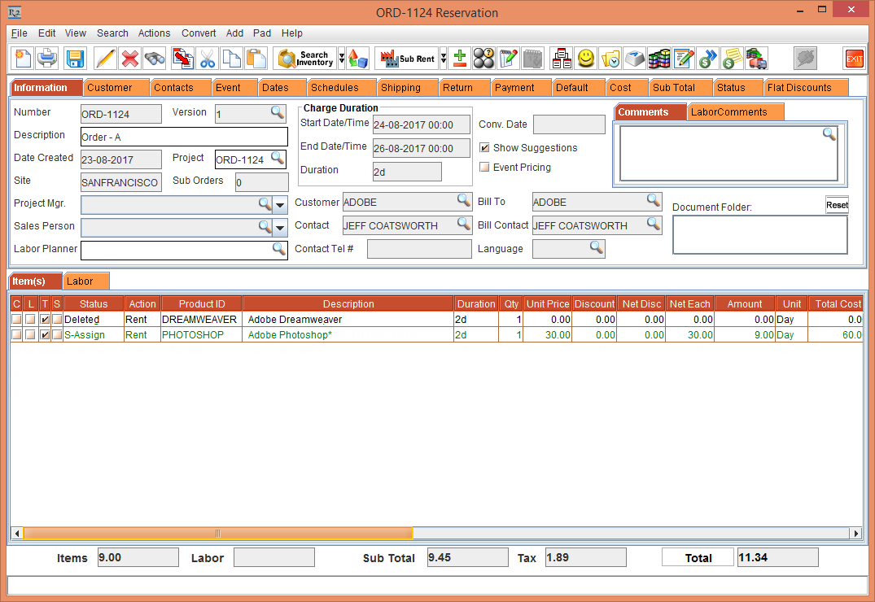Expand the Sales Person dropdown arrow
The width and height of the screenshot is (875, 602).
point(280,227)
